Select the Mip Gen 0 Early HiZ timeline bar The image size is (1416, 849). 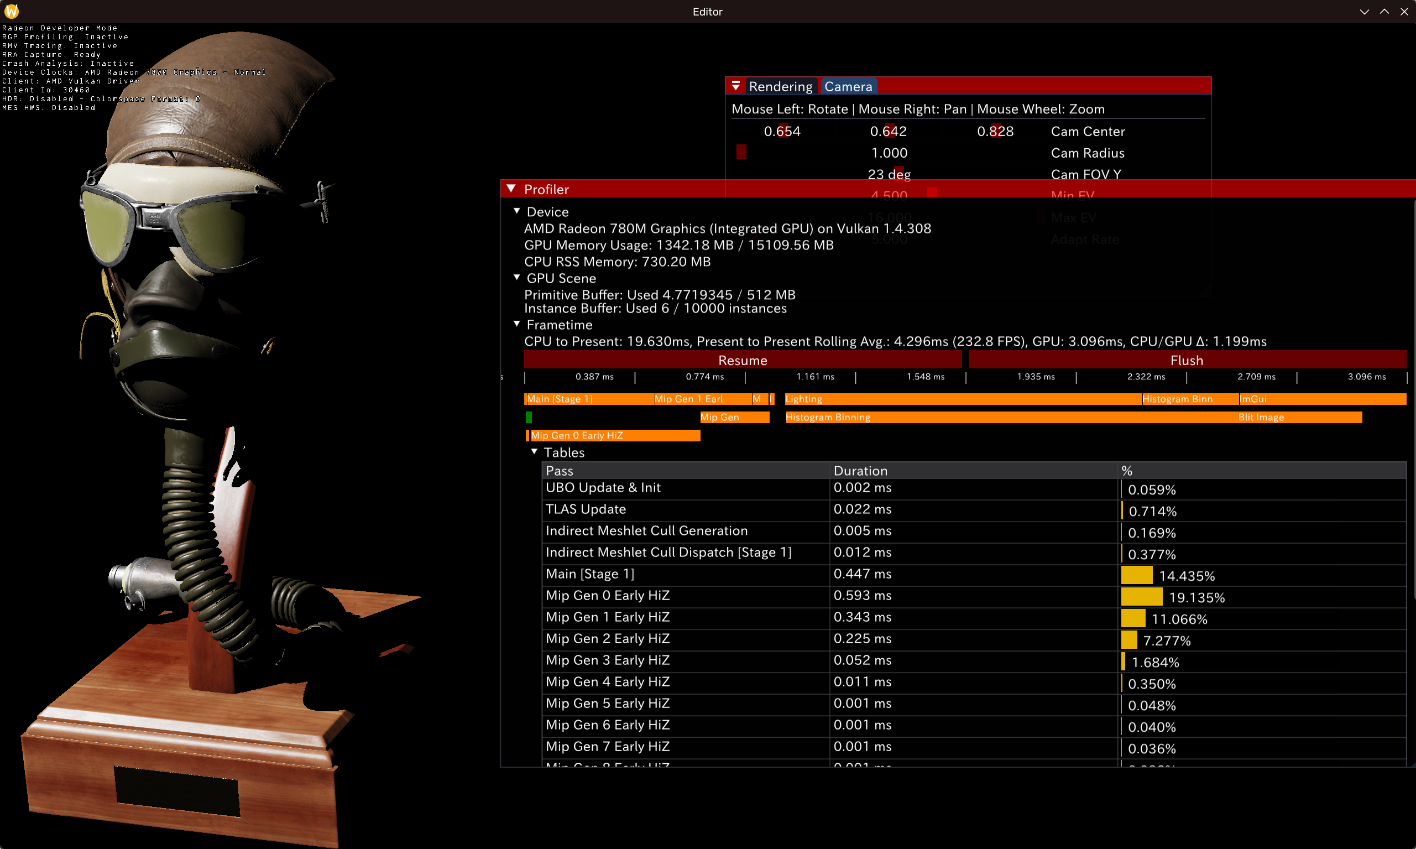614,435
